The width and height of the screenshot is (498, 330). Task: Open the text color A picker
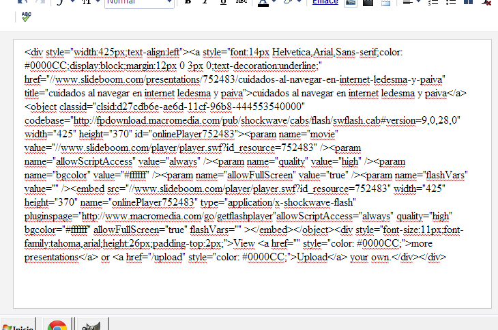(x=263, y=3)
